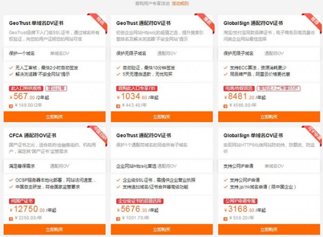Click the 保护无限子域名 label in GeoTrust 通配符DV card

coord(131,53)
